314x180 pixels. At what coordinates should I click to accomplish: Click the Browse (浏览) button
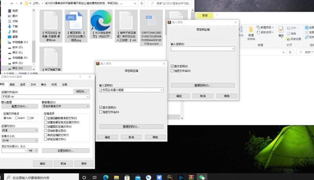[x=81, y=92]
